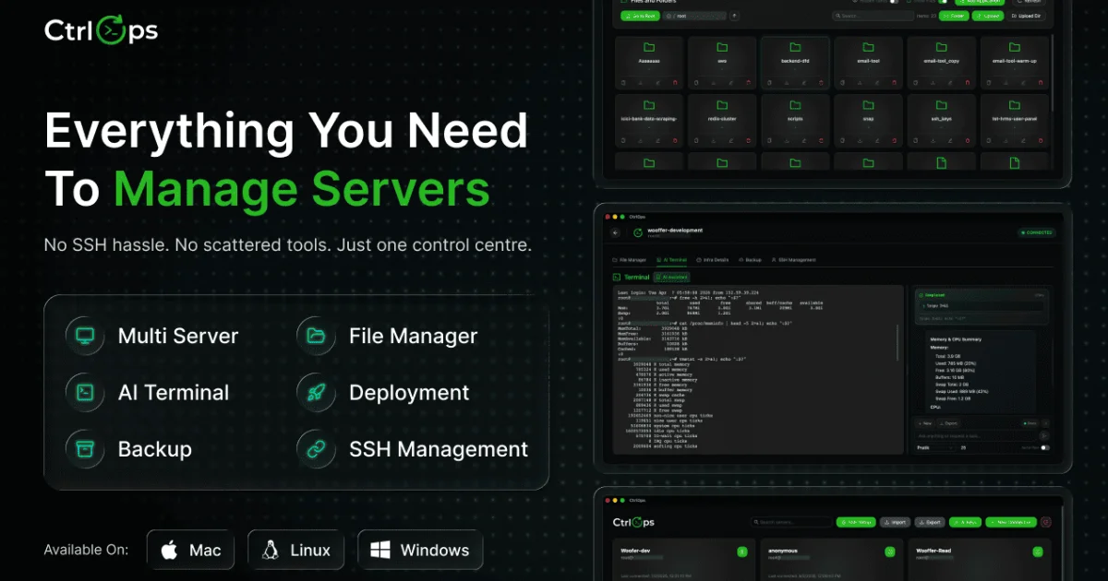Create new Folder in file manager
Image resolution: width=1108 pixels, height=581 pixels.
tap(954, 16)
